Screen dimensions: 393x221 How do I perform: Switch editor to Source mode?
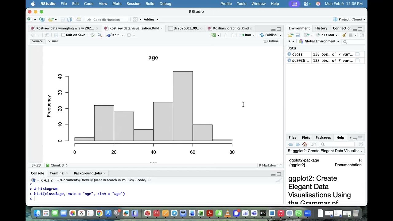point(37,41)
